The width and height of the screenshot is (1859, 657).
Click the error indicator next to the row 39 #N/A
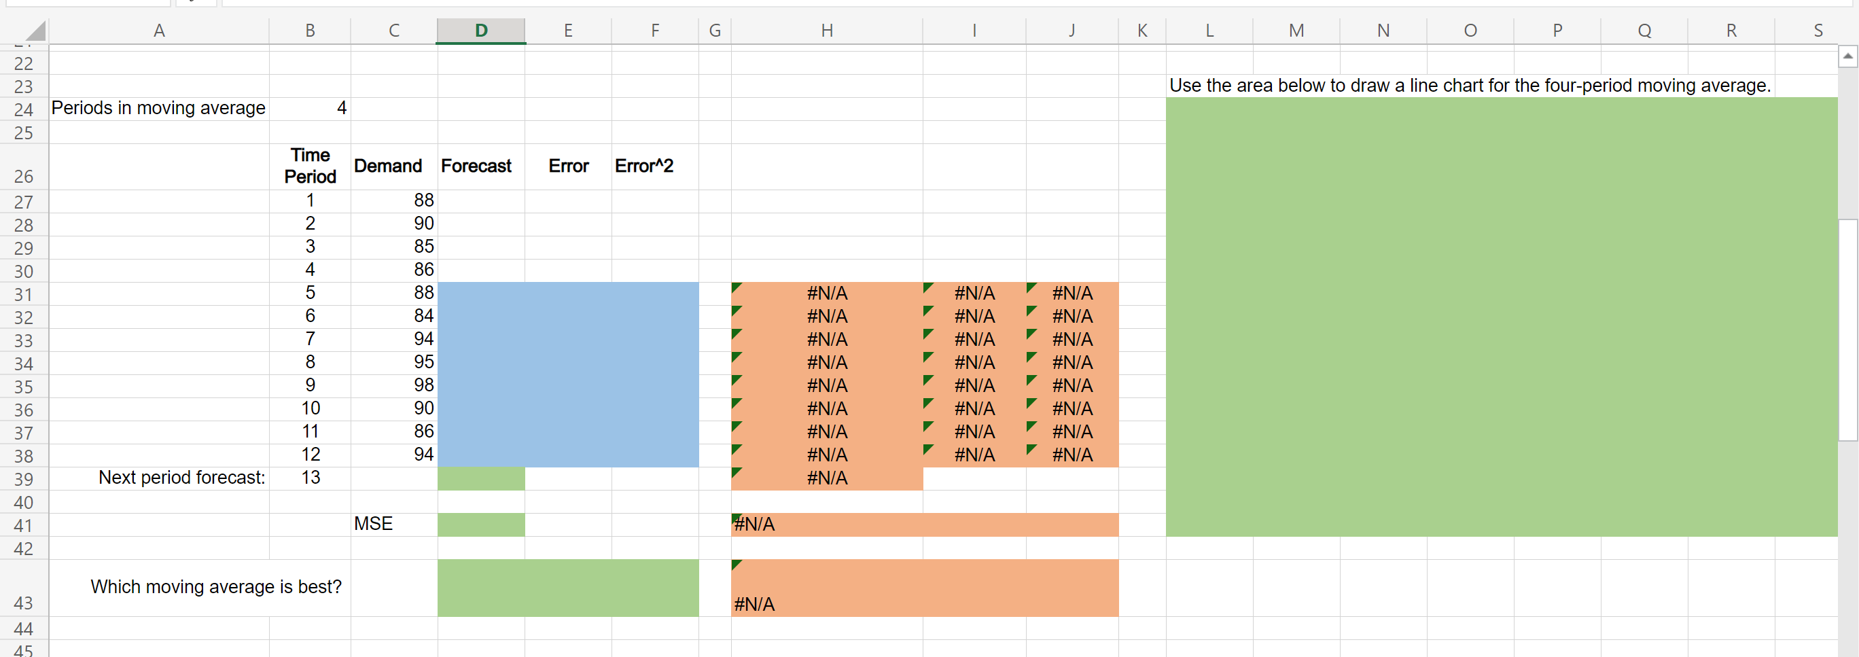click(735, 472)
